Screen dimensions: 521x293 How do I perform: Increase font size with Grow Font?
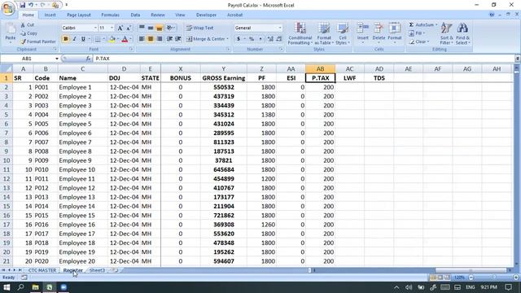[120, 28]
